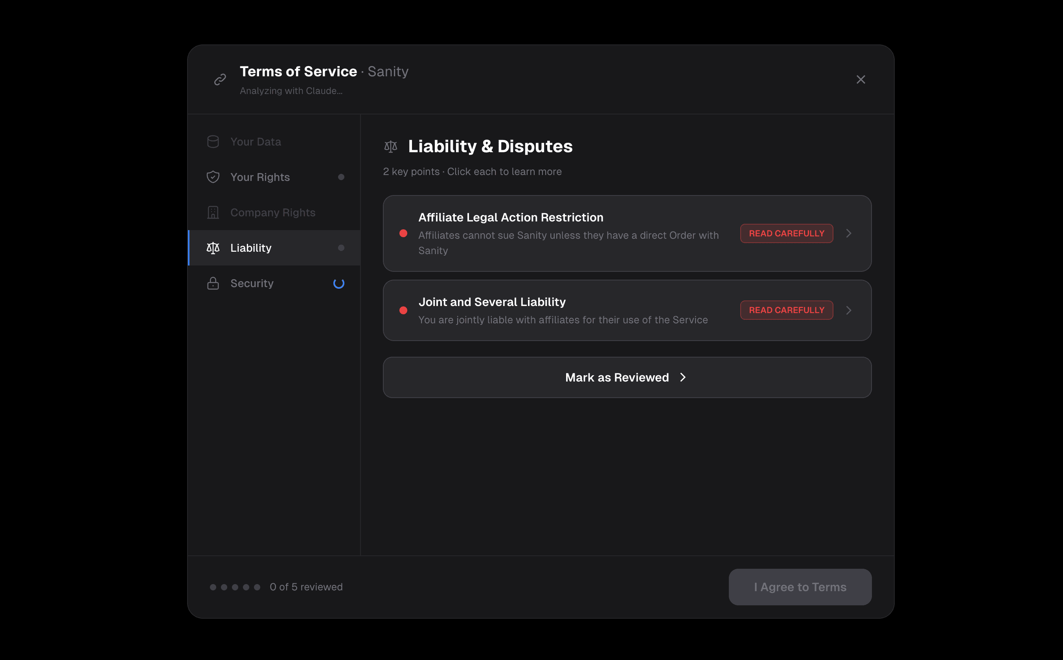Click the status dot on Liability row
The image size is (1063, 660).
[341, 247]
